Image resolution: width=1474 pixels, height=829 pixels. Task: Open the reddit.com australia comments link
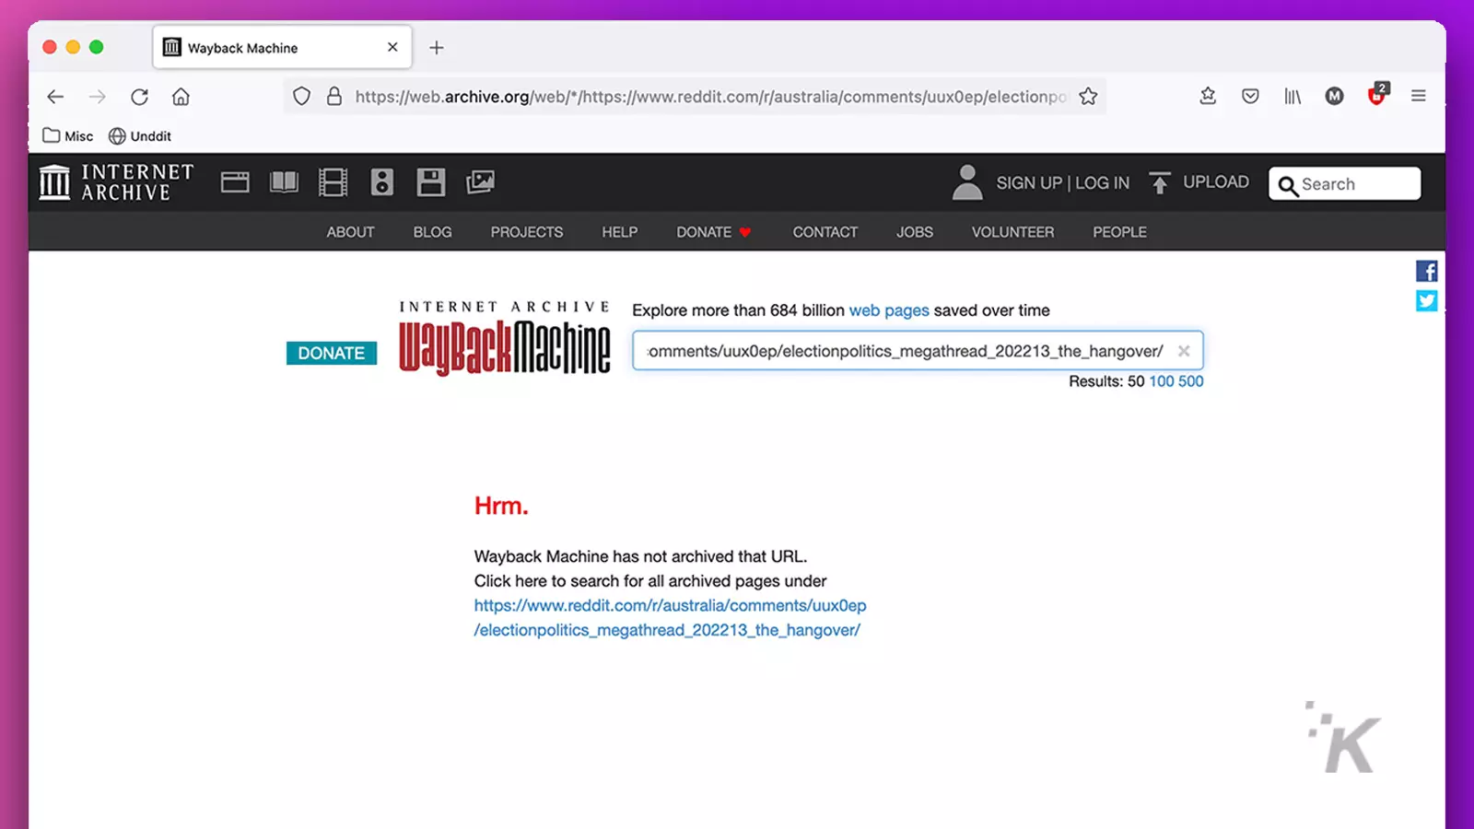670,618
